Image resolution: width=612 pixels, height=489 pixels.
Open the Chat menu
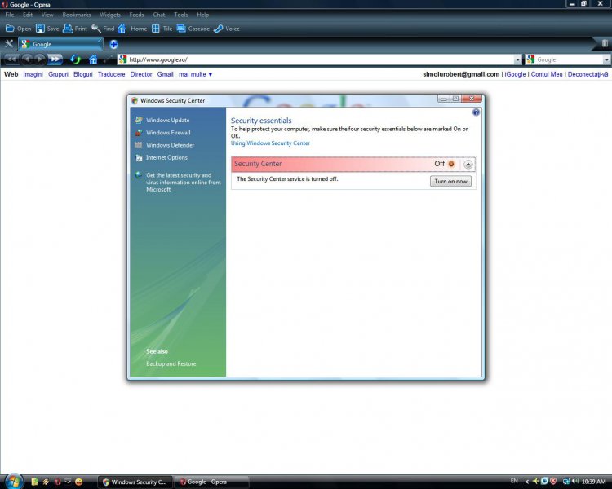coord(159,15)
